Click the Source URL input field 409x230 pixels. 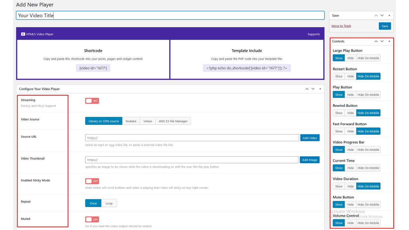point(192,138)
